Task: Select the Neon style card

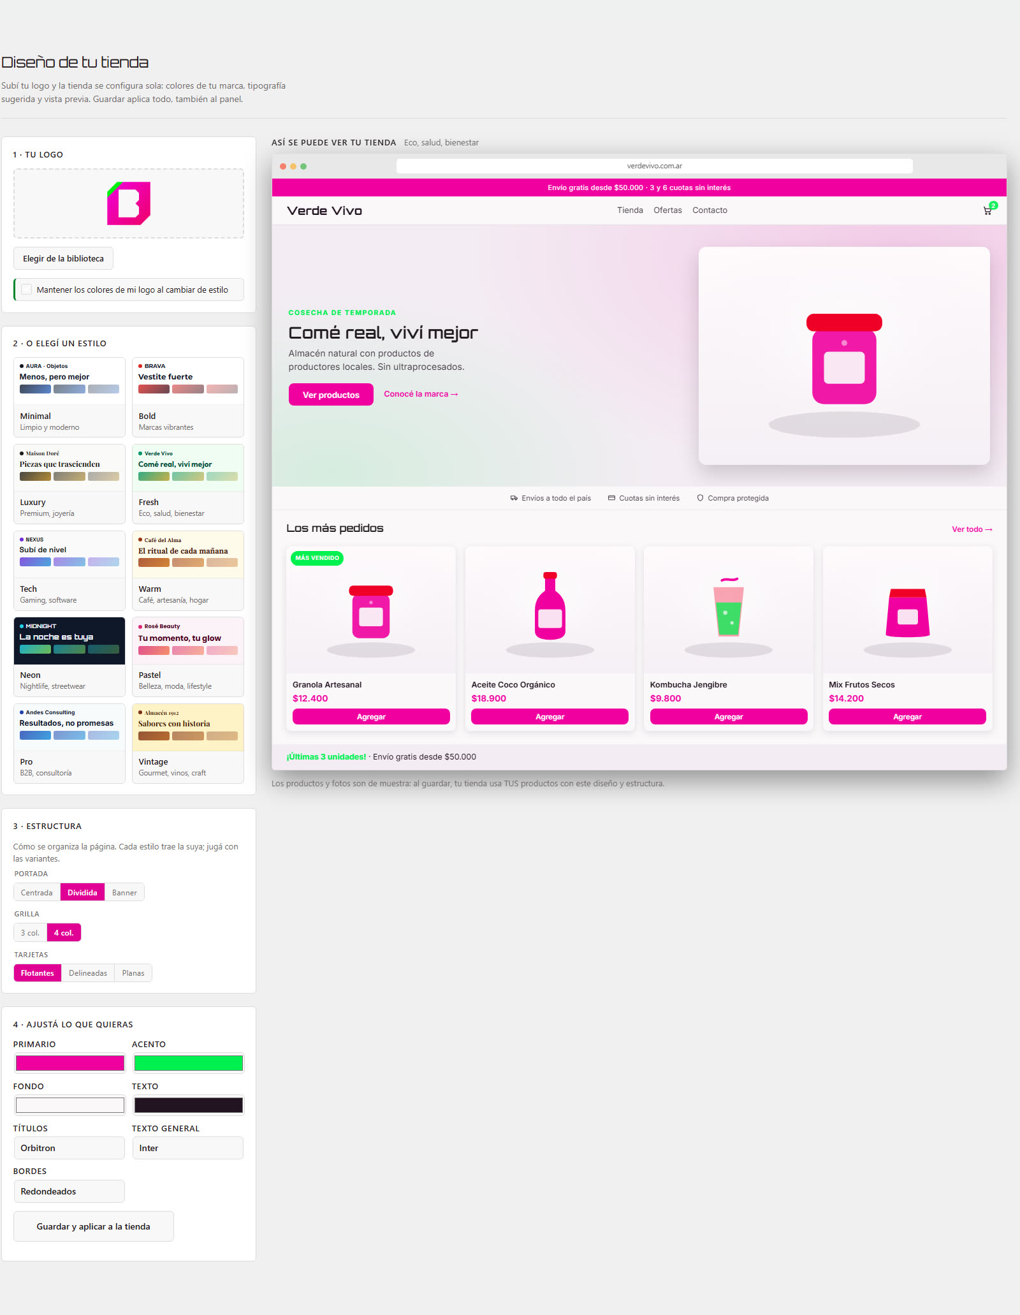Action: tap(69, 657)
